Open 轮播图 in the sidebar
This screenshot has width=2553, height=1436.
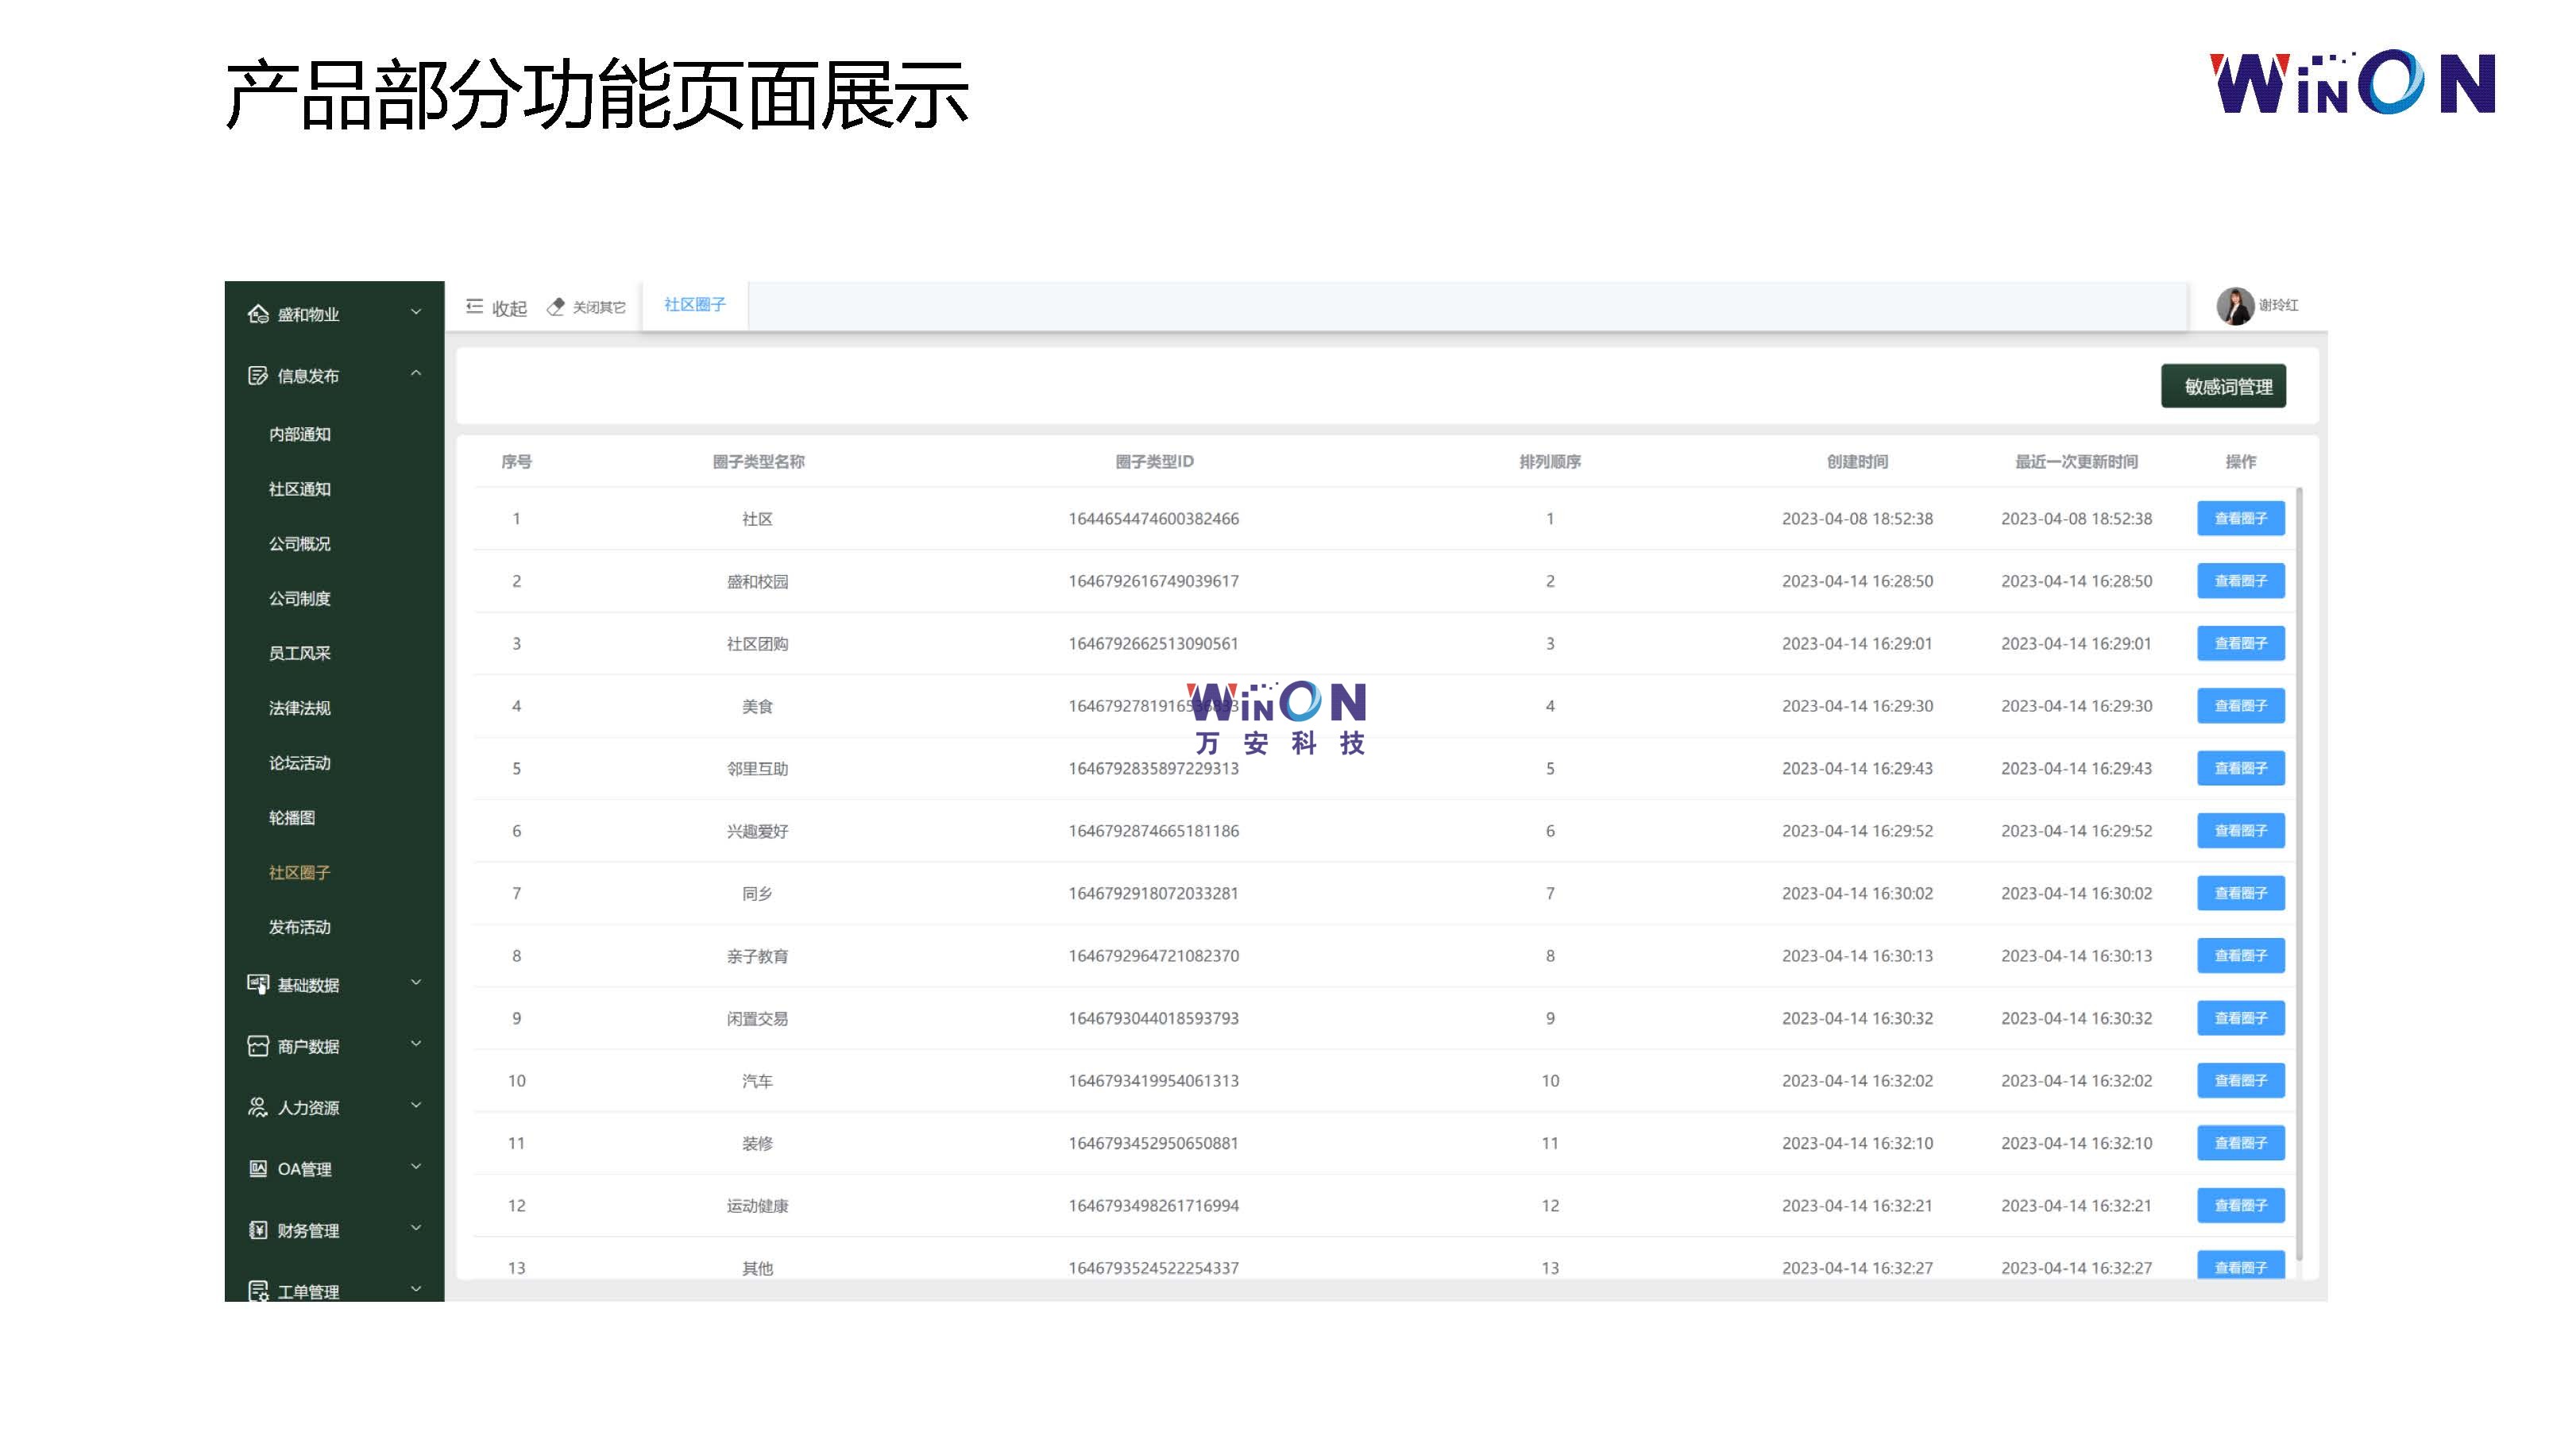tap(292, 817)
